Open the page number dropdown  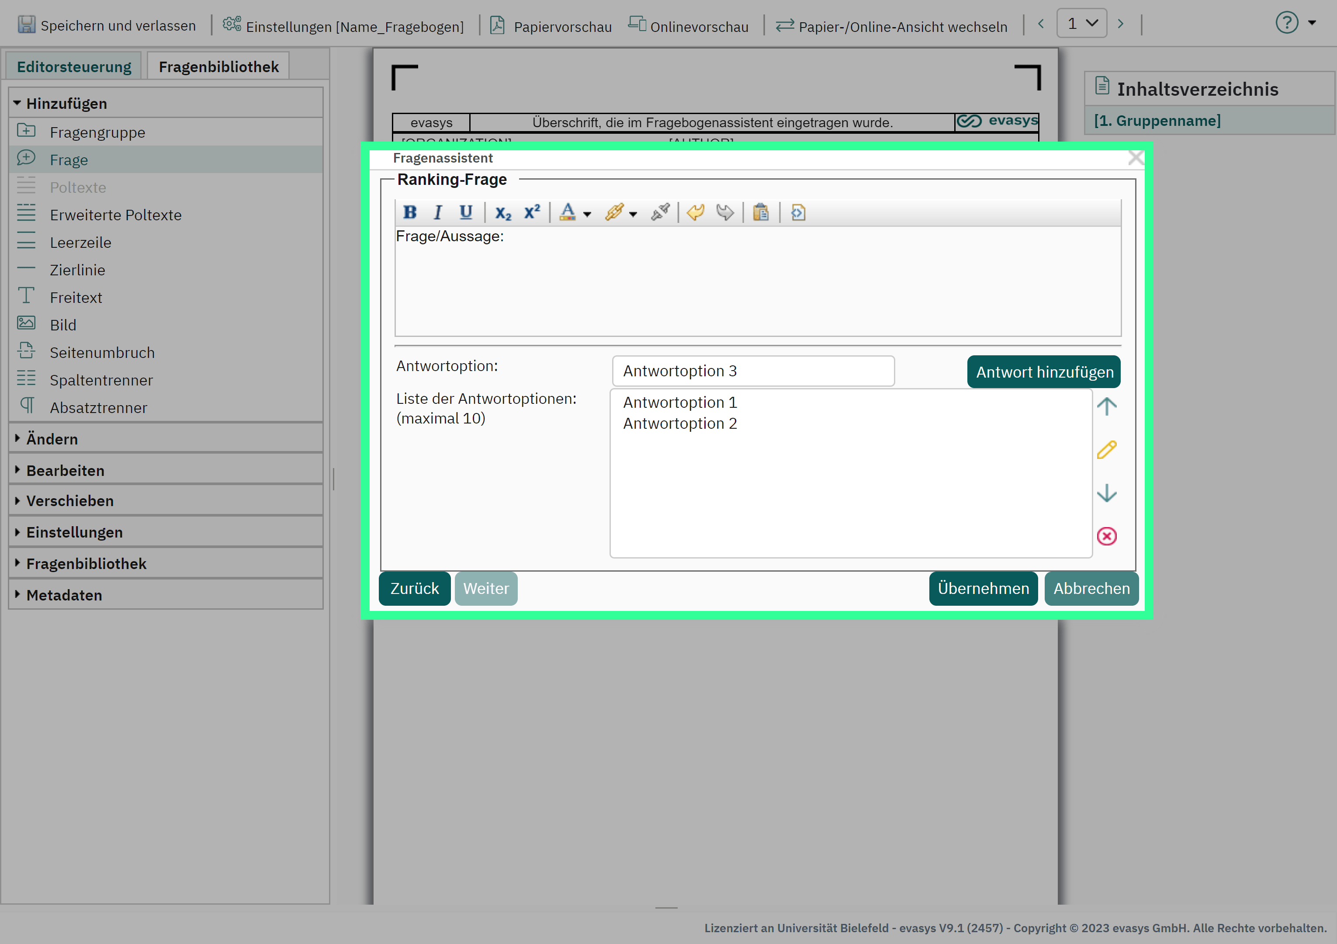point(1082,24)
